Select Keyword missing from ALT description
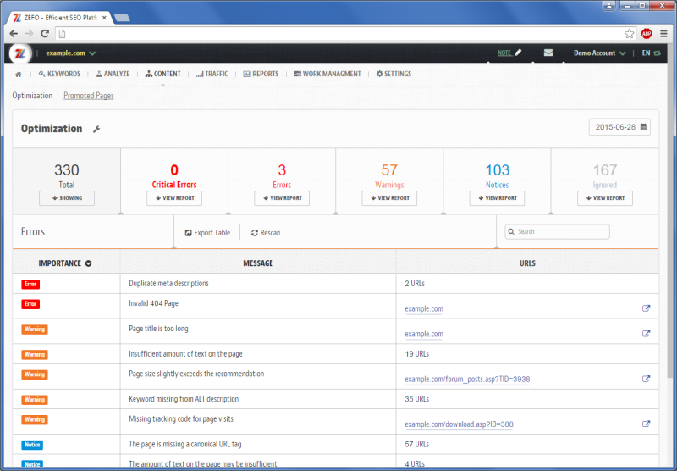 tap(184, 399)
